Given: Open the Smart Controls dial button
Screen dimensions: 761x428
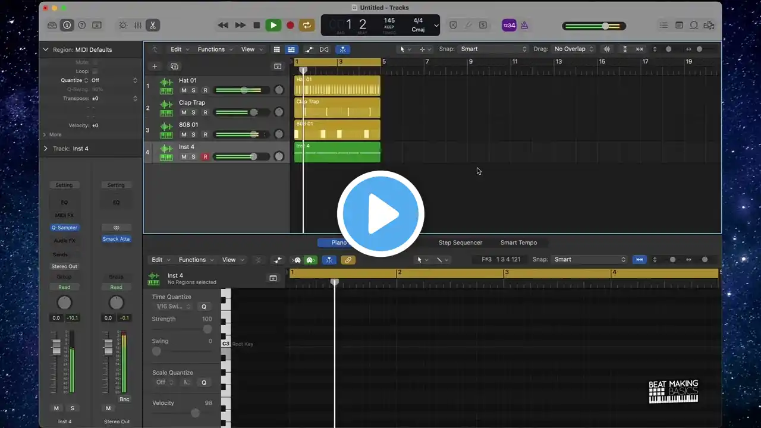Looking at the screenshot, I should point(123,25).
